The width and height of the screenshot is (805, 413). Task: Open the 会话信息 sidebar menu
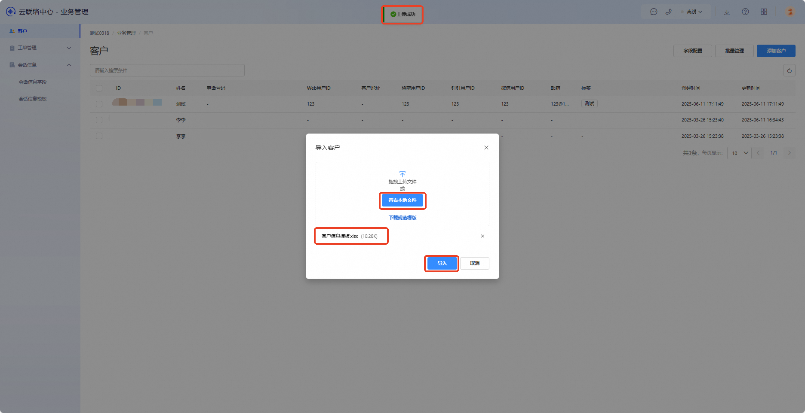pyautogui.click(x=40, y=65)
